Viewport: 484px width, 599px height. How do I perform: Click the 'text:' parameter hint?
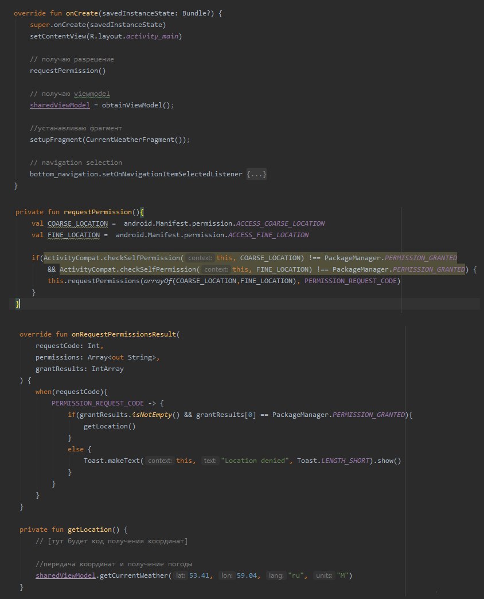pos(210,461)
